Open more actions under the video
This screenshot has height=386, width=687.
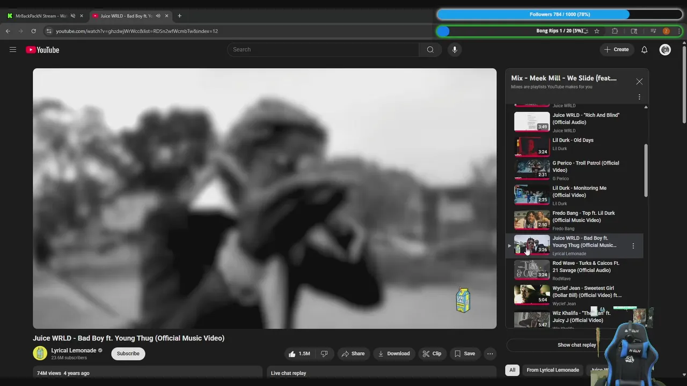click(x=489, y=353)
